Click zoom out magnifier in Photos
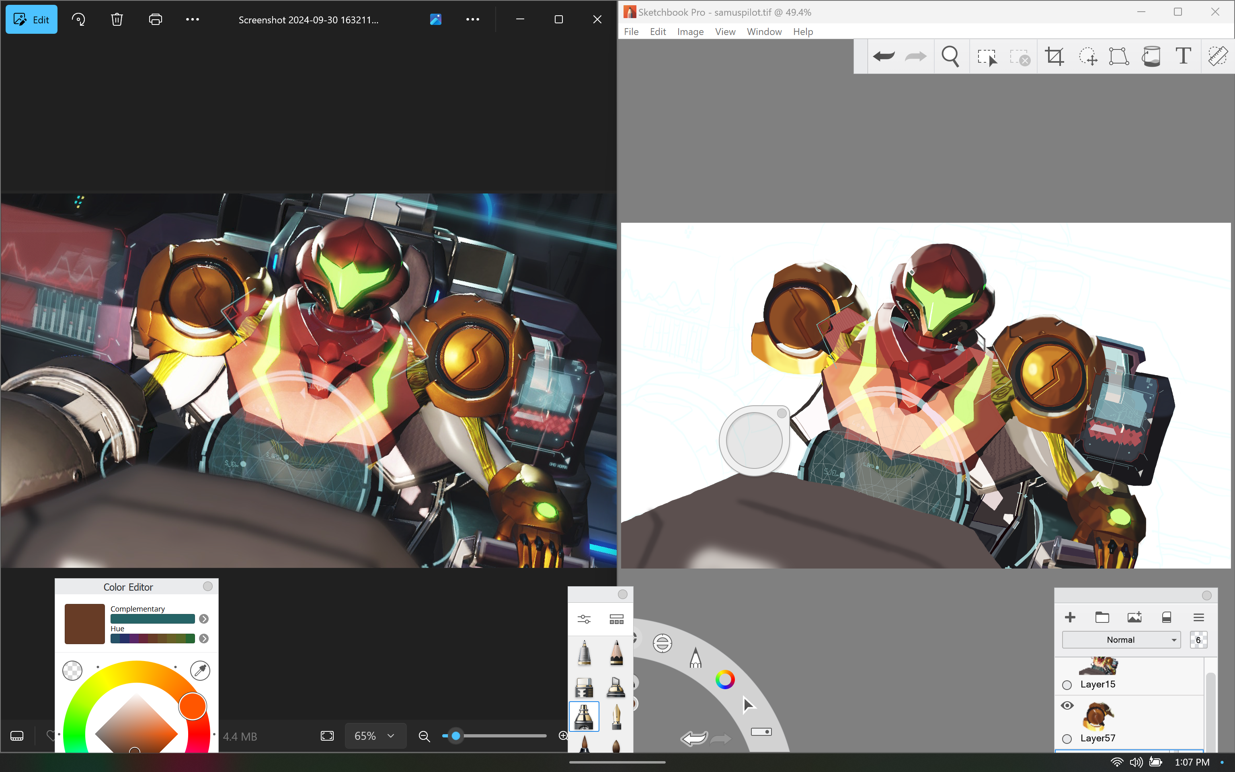Image resolution: width=1235 pixels, height=772 pixels. (x=424, y=736)
